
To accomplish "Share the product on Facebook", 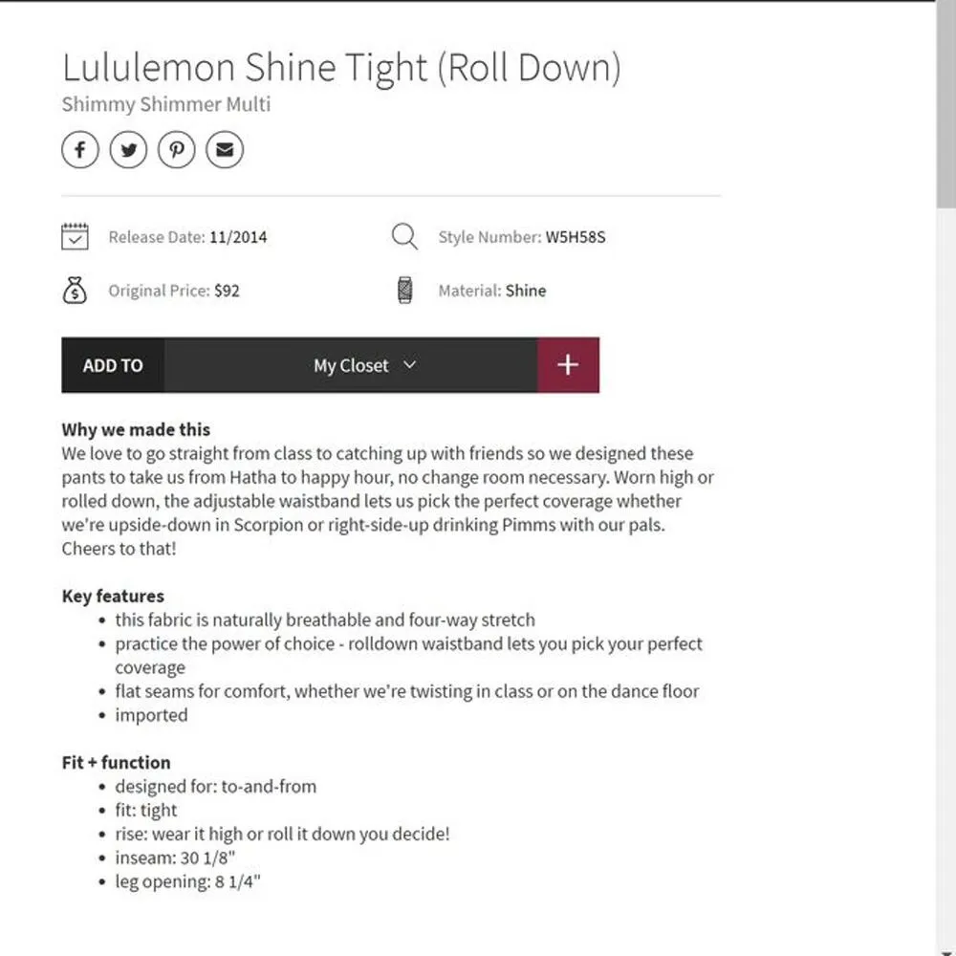I will [79, 149].
